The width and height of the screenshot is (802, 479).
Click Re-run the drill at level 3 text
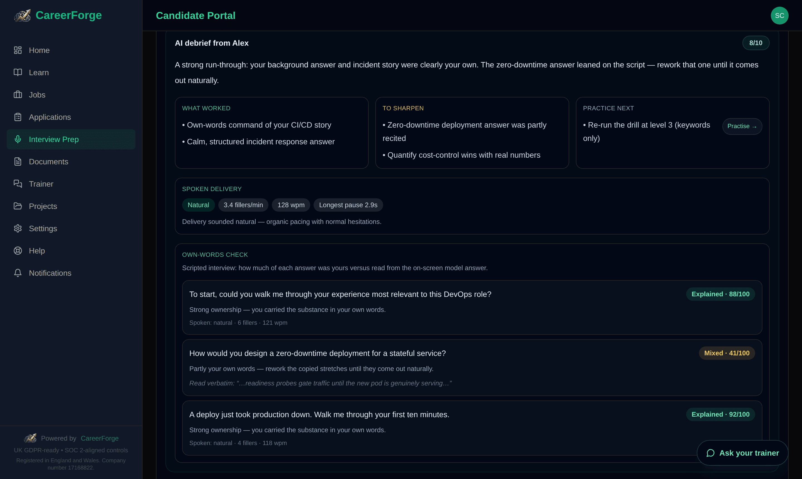[646, 132]
